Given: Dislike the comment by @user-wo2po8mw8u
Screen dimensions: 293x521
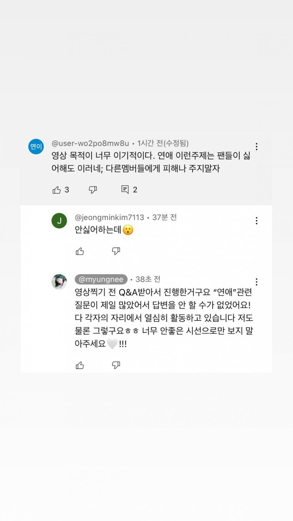Looking at the screenshot, I should [x=93, y=190].
